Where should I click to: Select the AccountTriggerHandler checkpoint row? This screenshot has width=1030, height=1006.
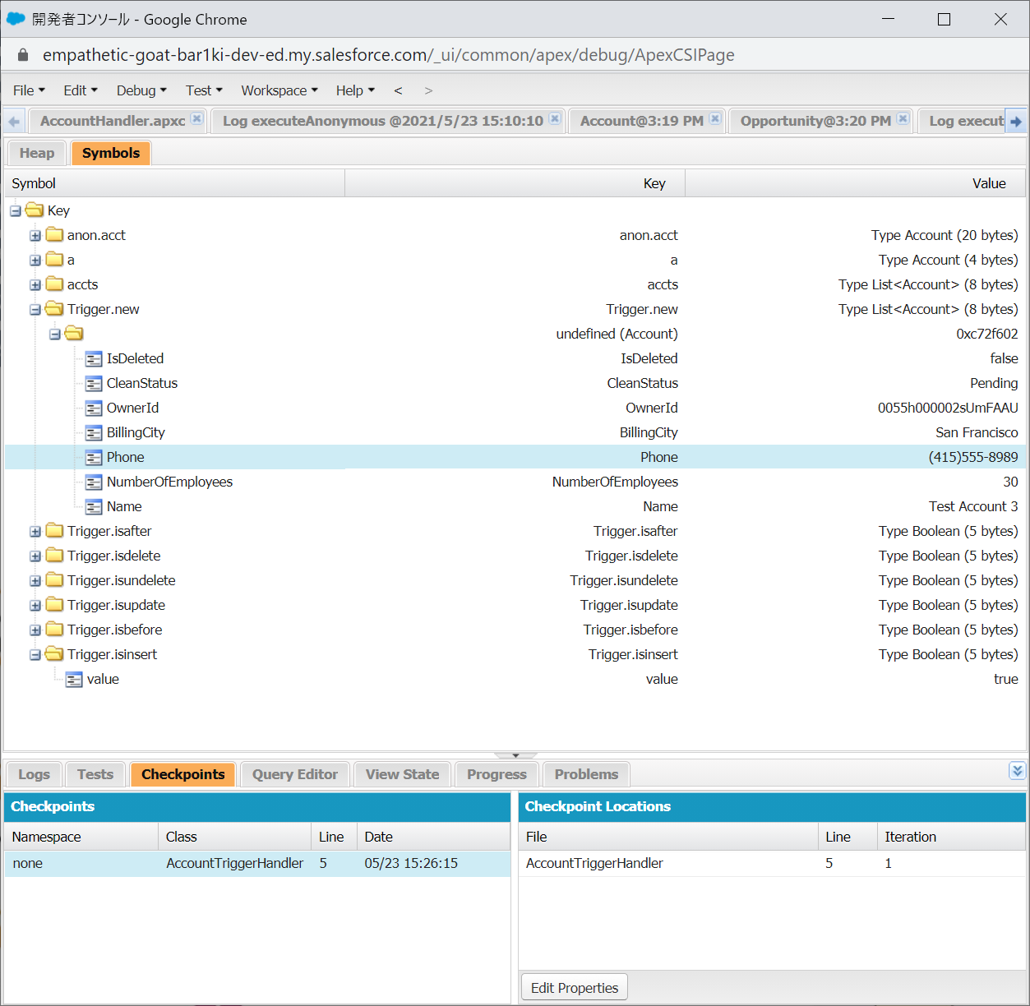click(257, 863)
